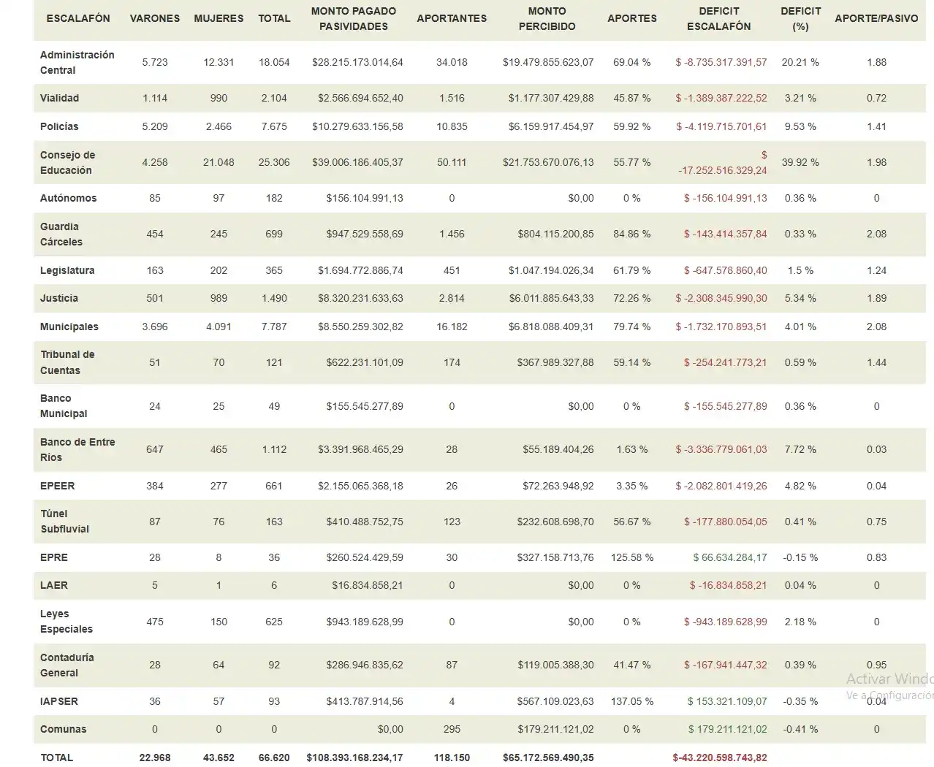Select the Policías row label
The height and width of the screenshot is (767, 934).
tap(59, 126)
